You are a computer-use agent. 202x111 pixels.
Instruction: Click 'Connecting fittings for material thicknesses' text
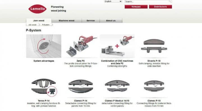click(154, 105)
